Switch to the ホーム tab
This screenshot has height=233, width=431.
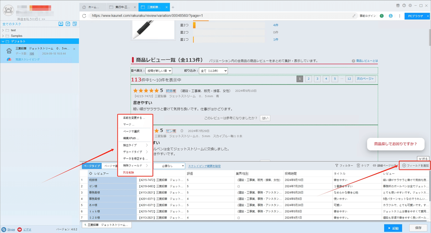tap(93, 7)
